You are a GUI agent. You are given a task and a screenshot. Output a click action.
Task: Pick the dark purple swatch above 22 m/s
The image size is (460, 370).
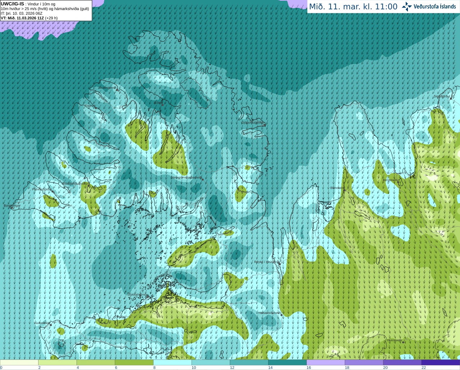441,362
